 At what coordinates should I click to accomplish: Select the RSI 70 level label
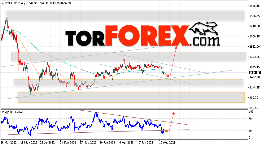(250, 119)
